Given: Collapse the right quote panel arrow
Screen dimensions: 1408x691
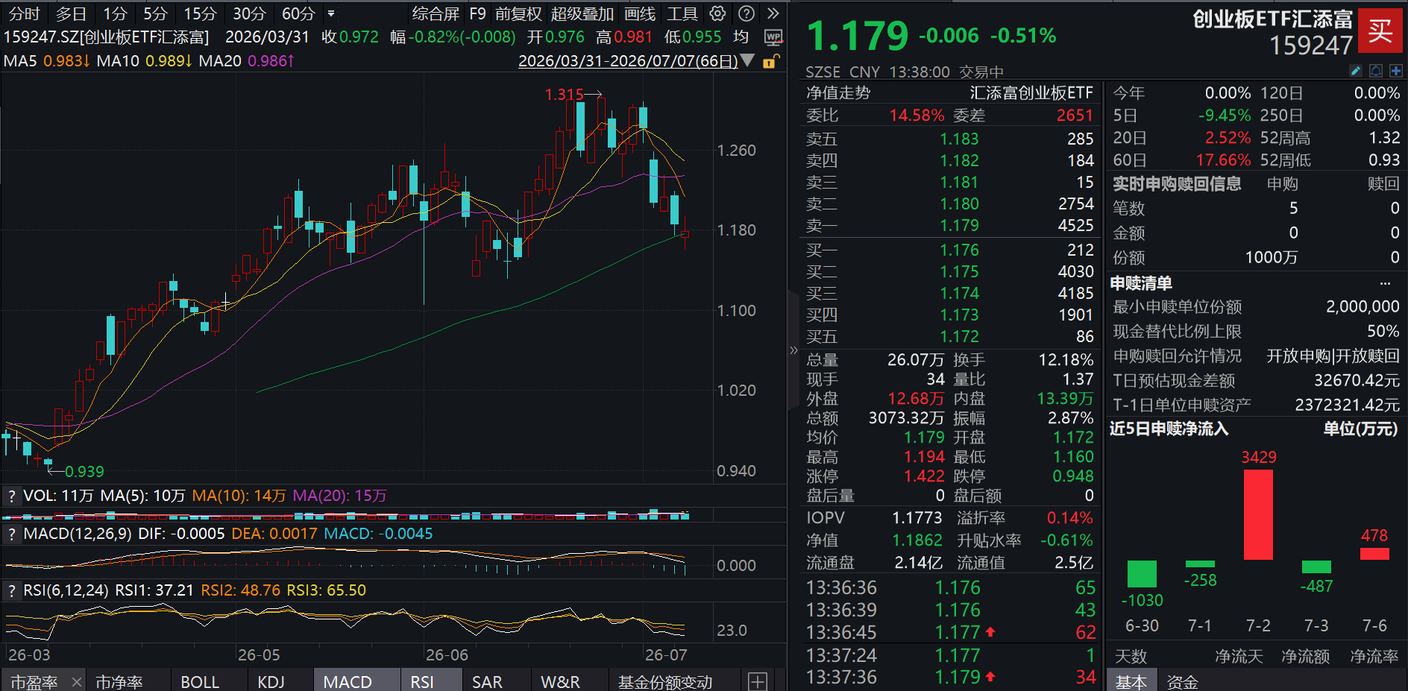Looking at the screenshot, I should click(793, 350).
